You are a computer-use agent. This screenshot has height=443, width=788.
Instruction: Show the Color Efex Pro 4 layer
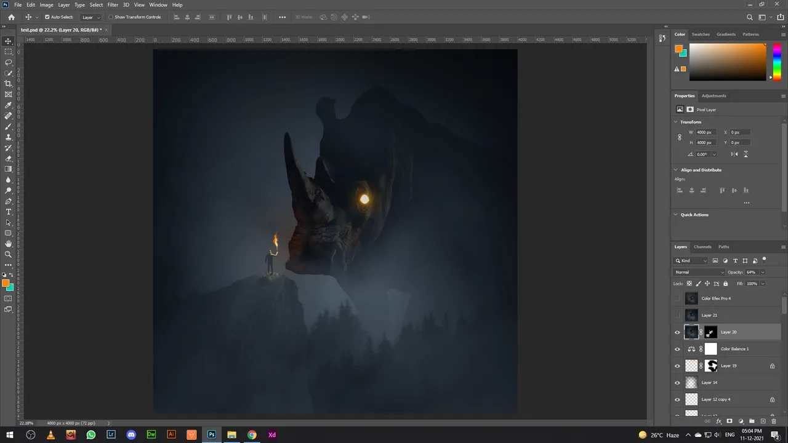[678, 298]
